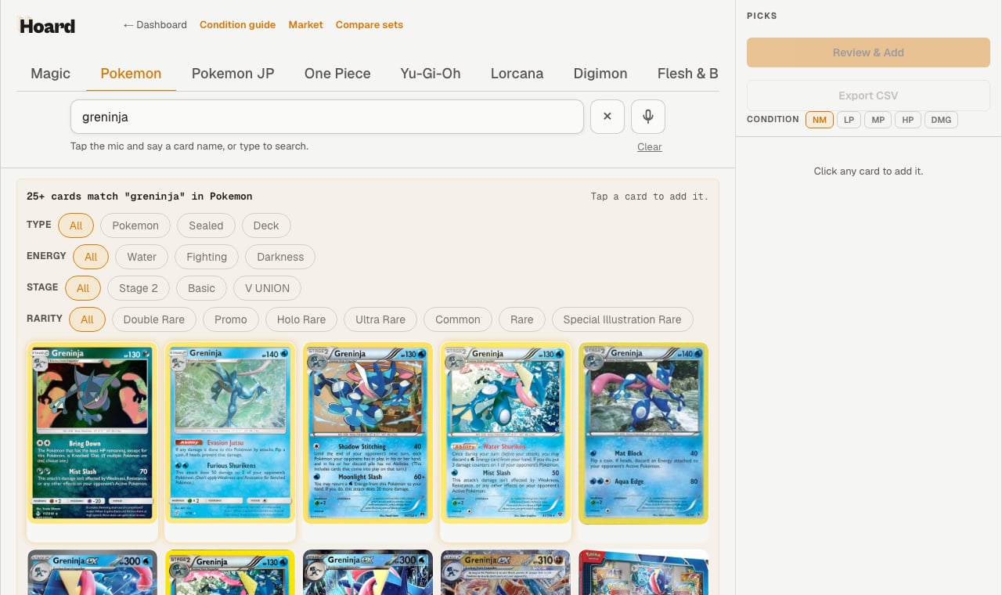Switch to the One Piece tab
The width and height of the screenshot is (1002, 595).
pos(337,74)
